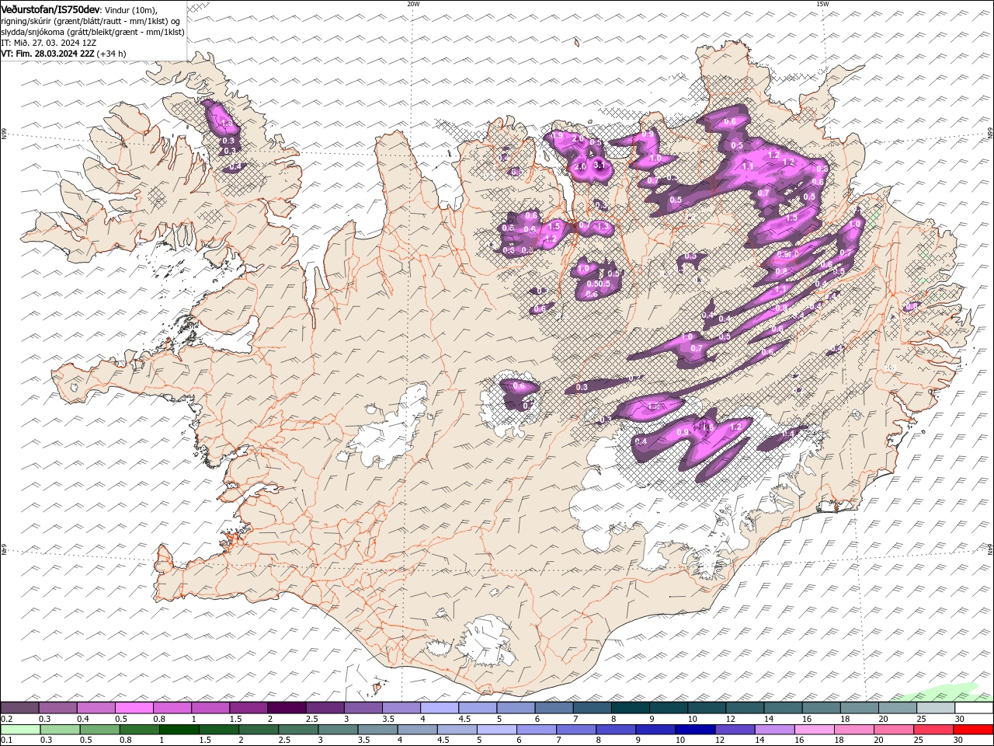The width and height of the screenshot is (994, 746).
Task: Pick the rain scale swatch between 4 and 4.5
Action: (418, 730)
